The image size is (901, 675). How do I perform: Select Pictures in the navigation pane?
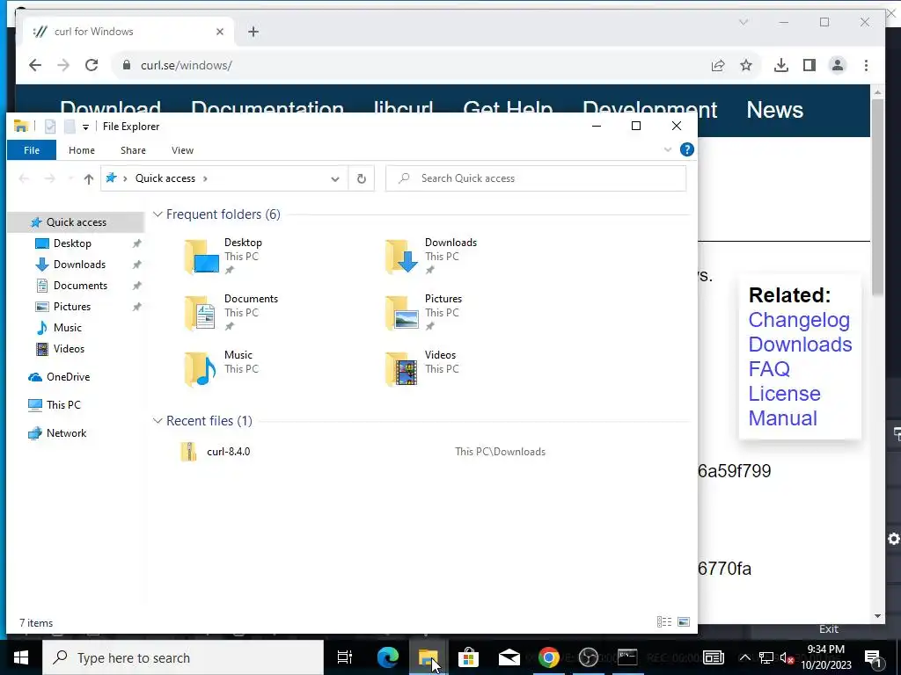72,307
